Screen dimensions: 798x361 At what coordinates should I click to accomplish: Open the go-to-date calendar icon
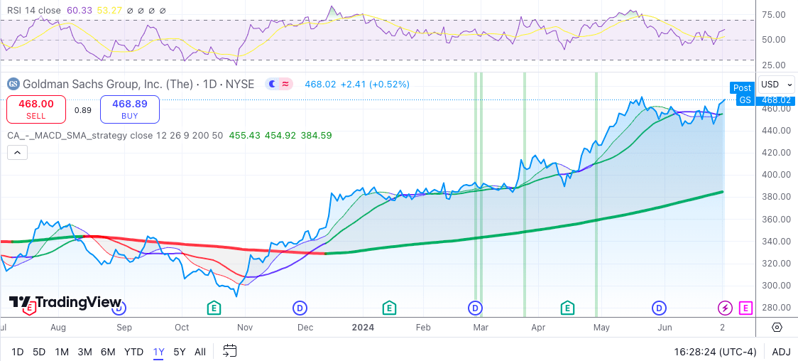coord(230,351)
